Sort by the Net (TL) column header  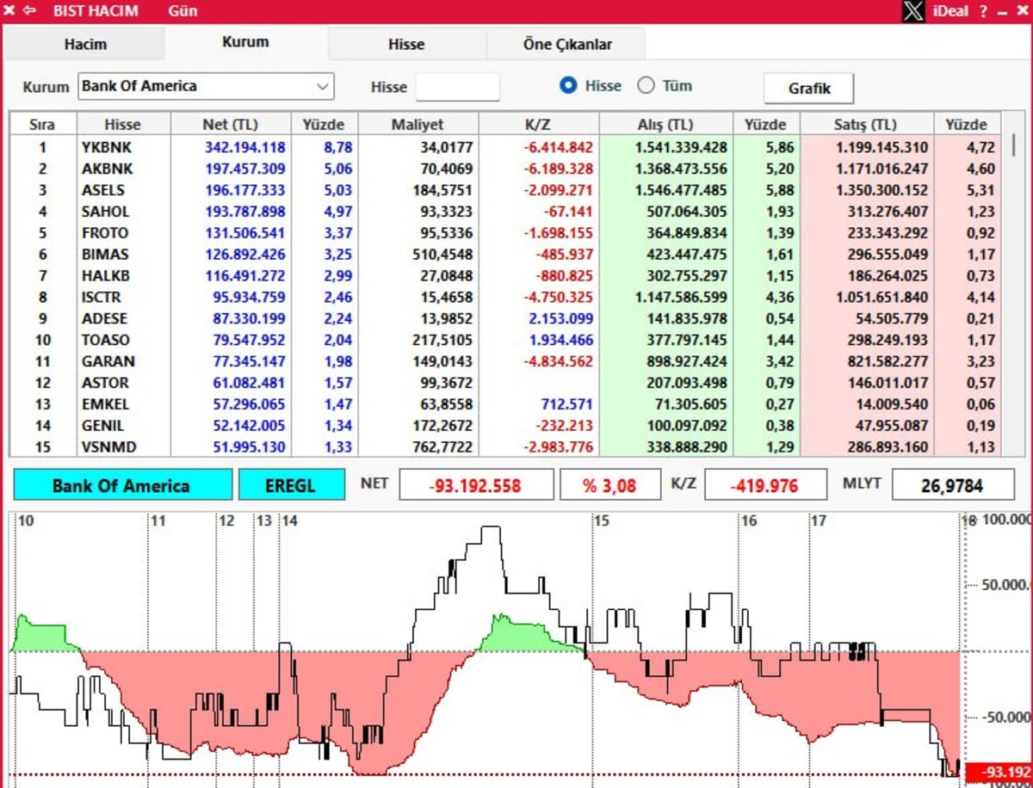[x=230, y=125]
